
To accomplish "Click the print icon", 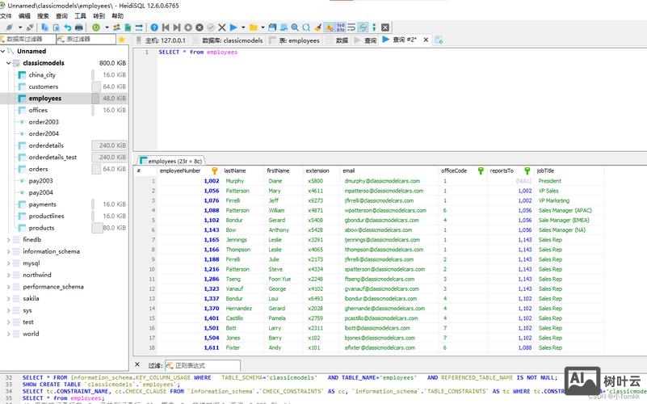I will click(x=79, y=27).
